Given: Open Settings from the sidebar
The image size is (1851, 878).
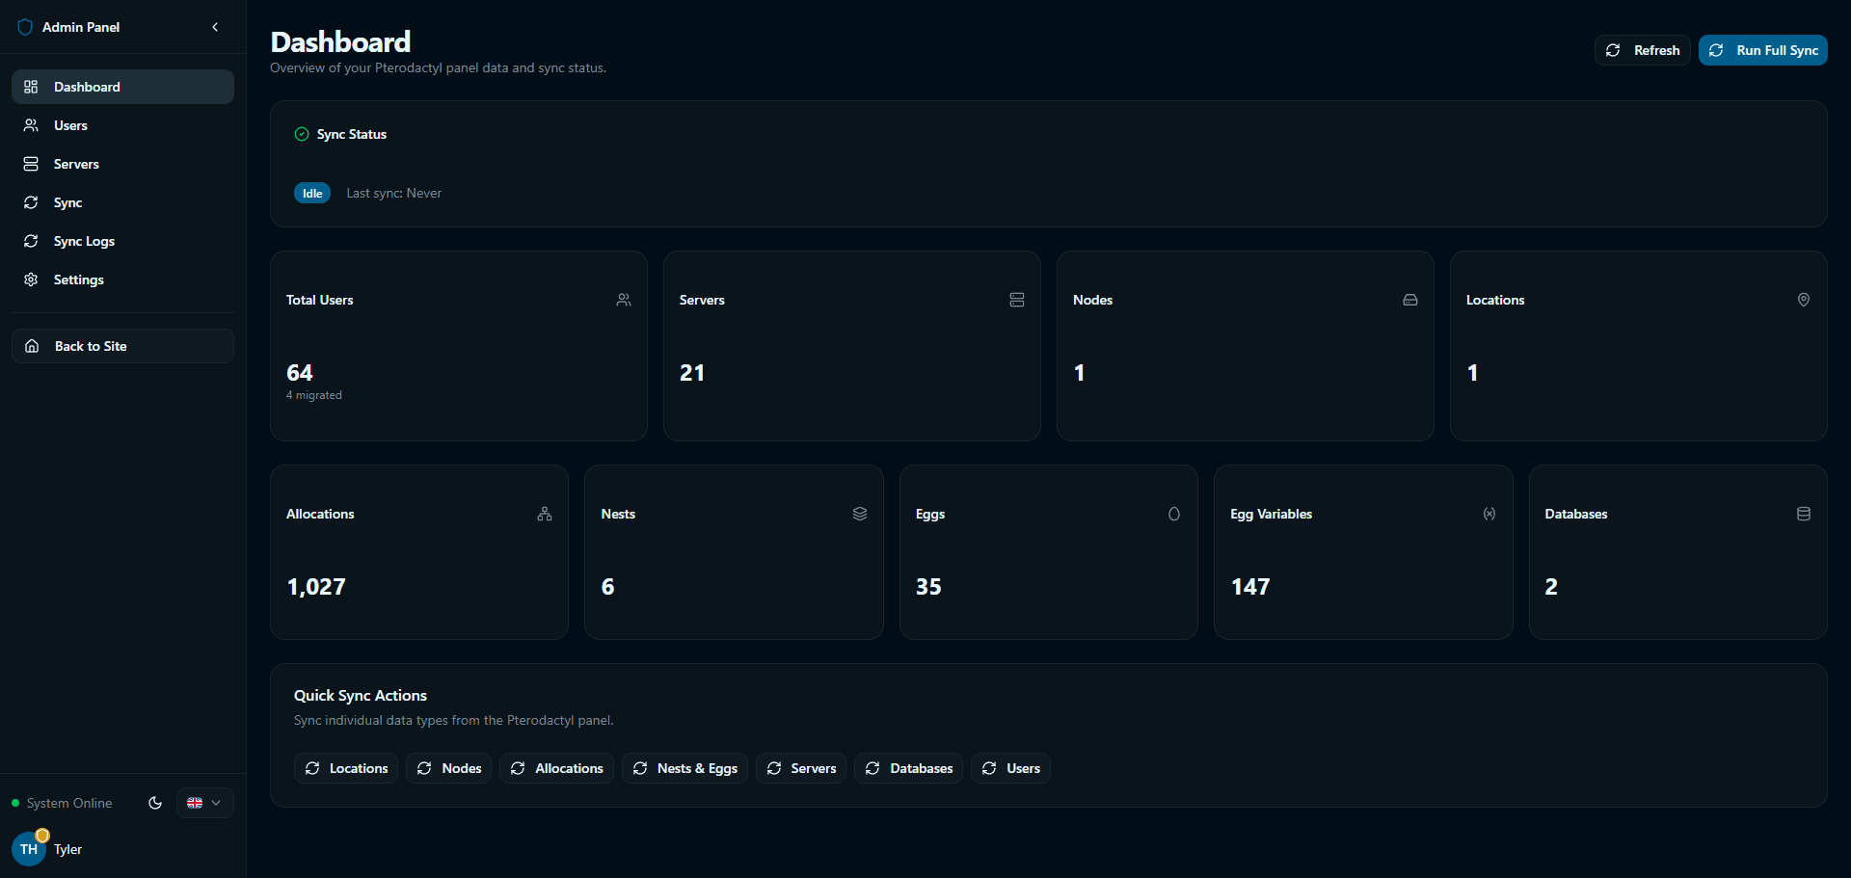Looking at the screenshot, I should [x=122, y=279].
